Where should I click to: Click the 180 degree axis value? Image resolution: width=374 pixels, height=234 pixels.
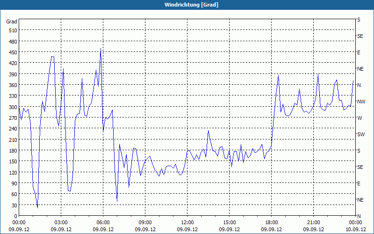tap(13, 151)
